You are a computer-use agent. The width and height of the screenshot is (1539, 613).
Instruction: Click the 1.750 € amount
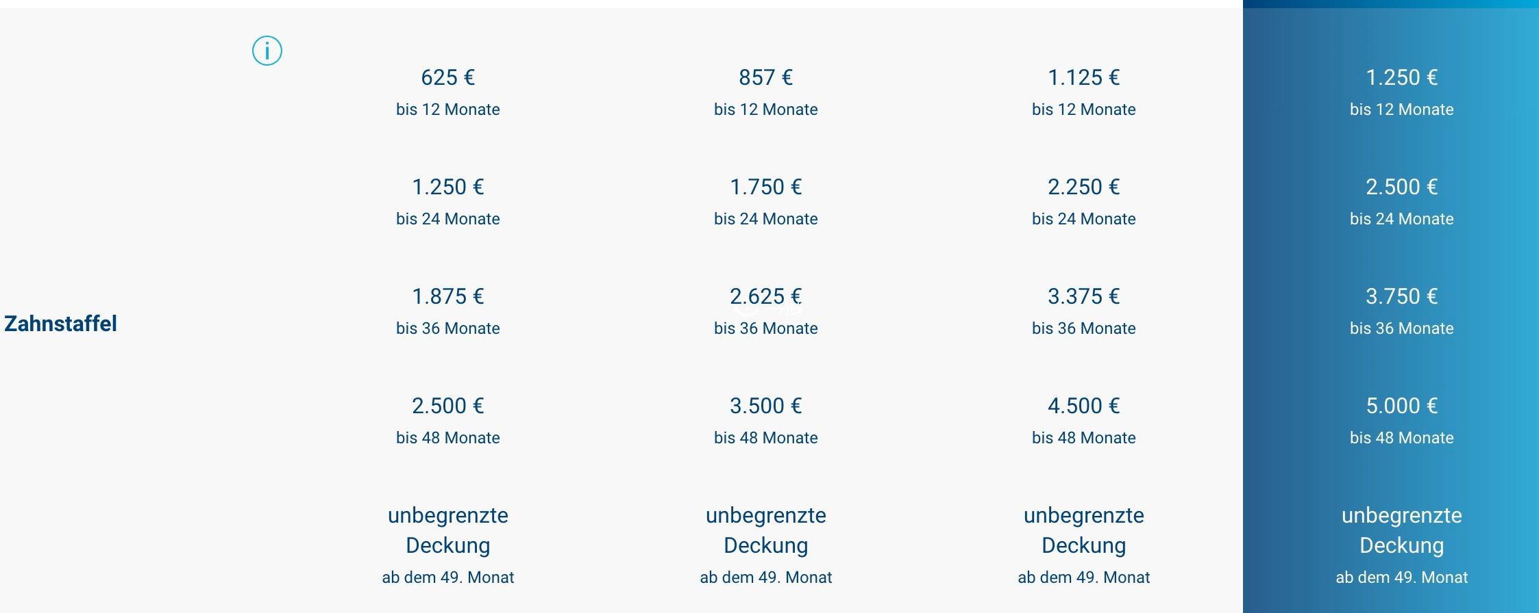(x=766, y=187)
